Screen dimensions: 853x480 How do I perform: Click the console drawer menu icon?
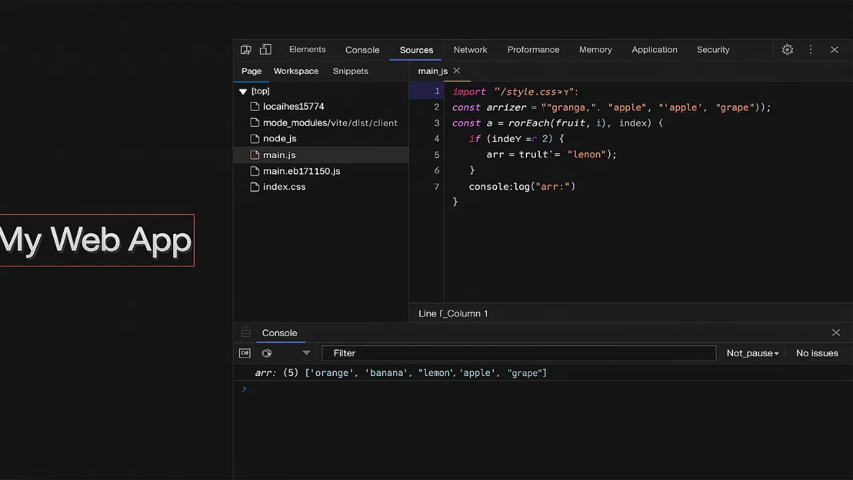coord(246,333)
